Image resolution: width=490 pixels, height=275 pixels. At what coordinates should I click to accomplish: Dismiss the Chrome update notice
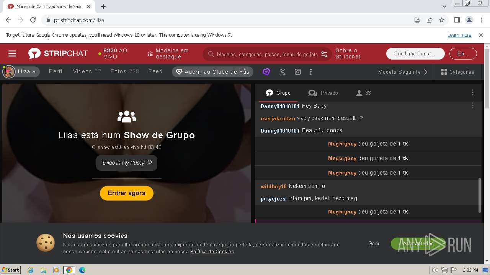click(x=481, y=35)
